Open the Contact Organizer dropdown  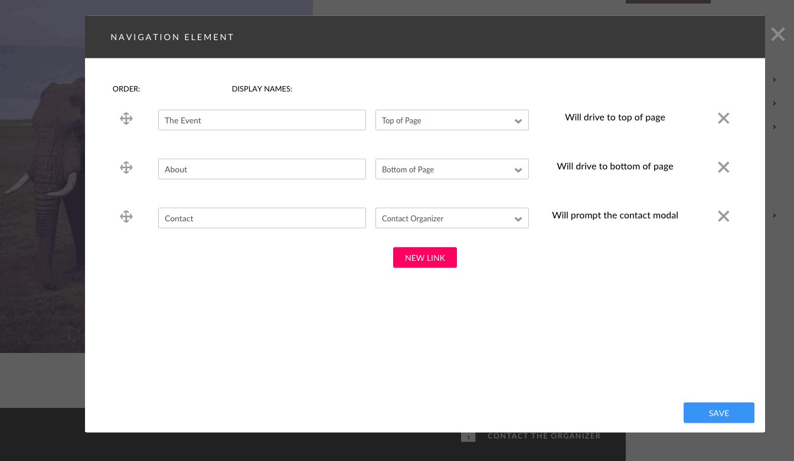point(452,218)
